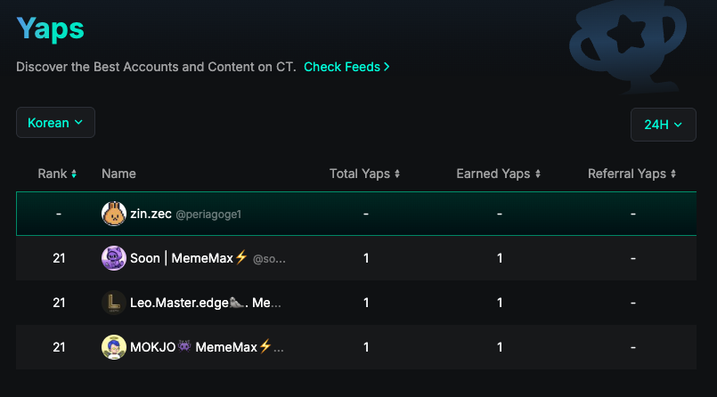This screenshot has height=397, width=717.
Task: Click zin.zec's avatar icon
Action: [114, 214]
